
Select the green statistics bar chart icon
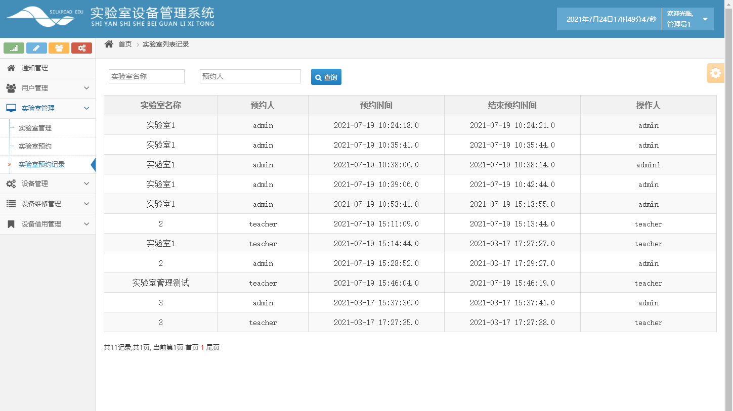click(x=14, y=48)
